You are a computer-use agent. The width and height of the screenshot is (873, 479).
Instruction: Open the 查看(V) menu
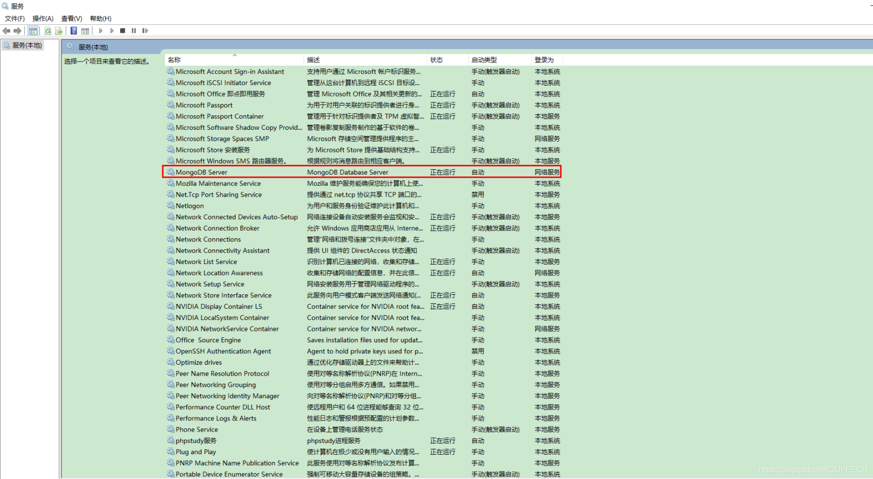tap(72, 18)
